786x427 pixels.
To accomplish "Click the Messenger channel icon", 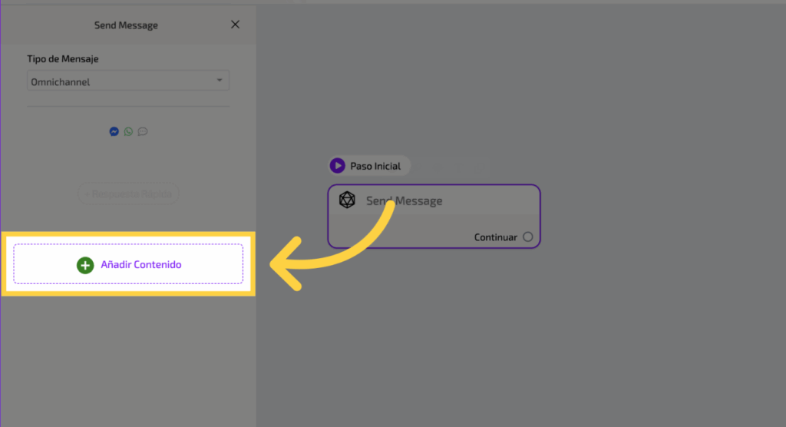I will pos(114,131).
